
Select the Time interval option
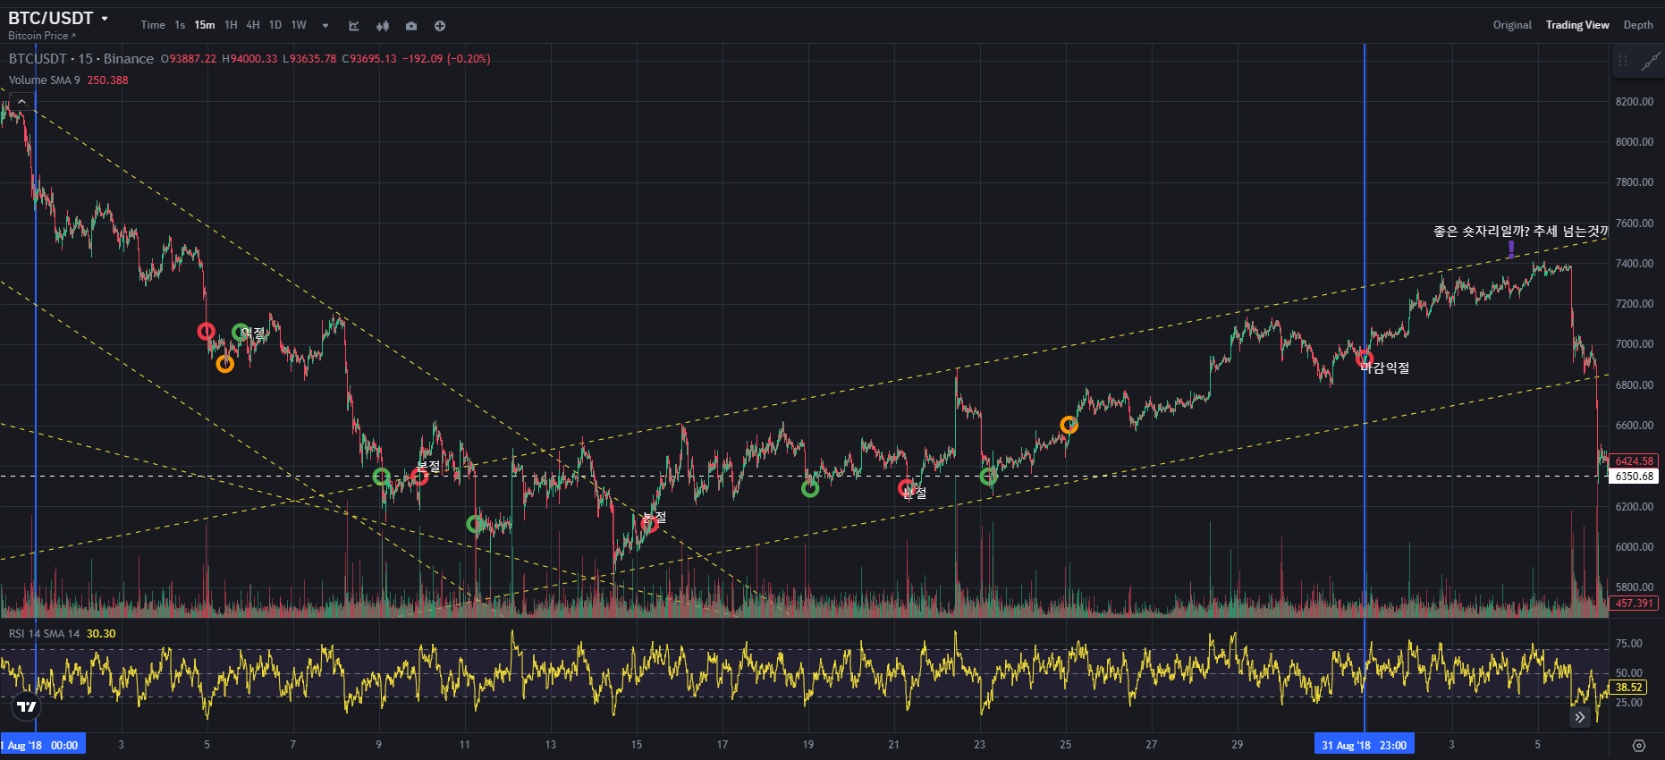tap(153, 25)
